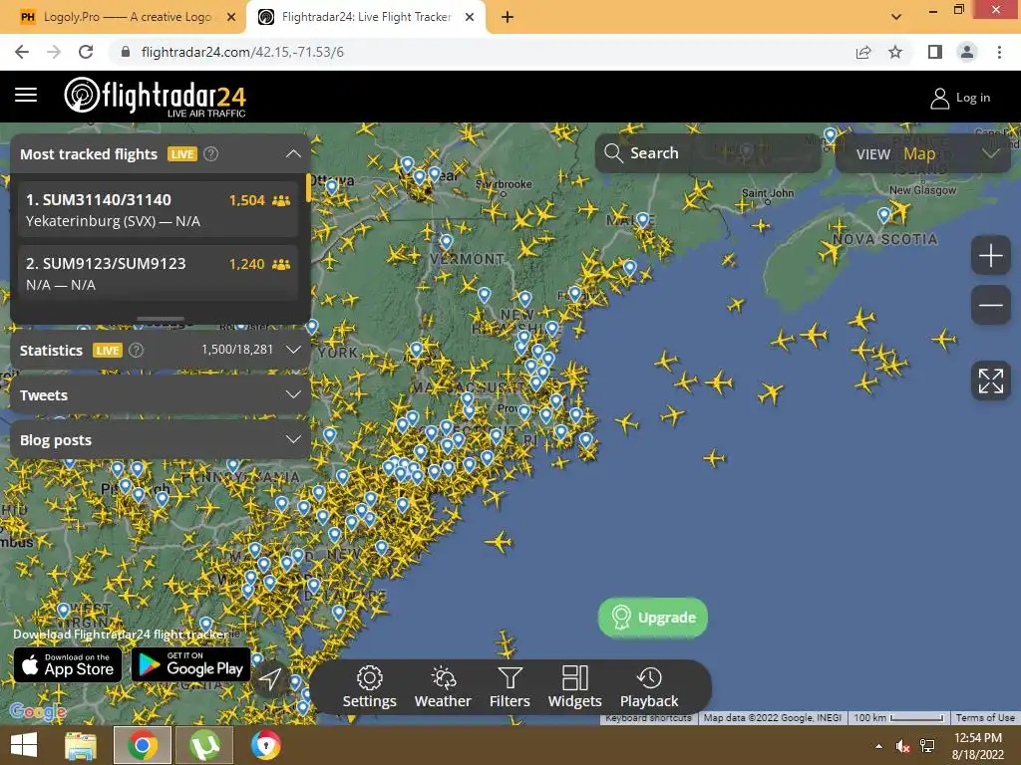Select flight SUM9123/SUM9123 row

pos(158,273)
